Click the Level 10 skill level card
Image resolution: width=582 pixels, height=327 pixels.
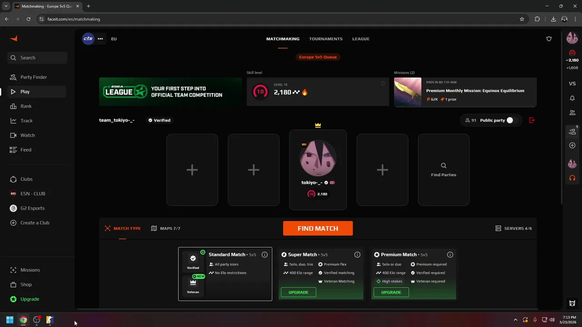[318, 92]
